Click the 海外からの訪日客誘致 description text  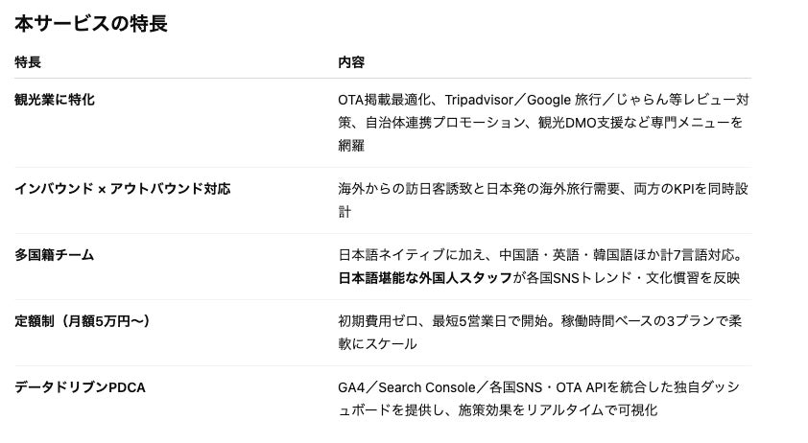click(411, 189)
